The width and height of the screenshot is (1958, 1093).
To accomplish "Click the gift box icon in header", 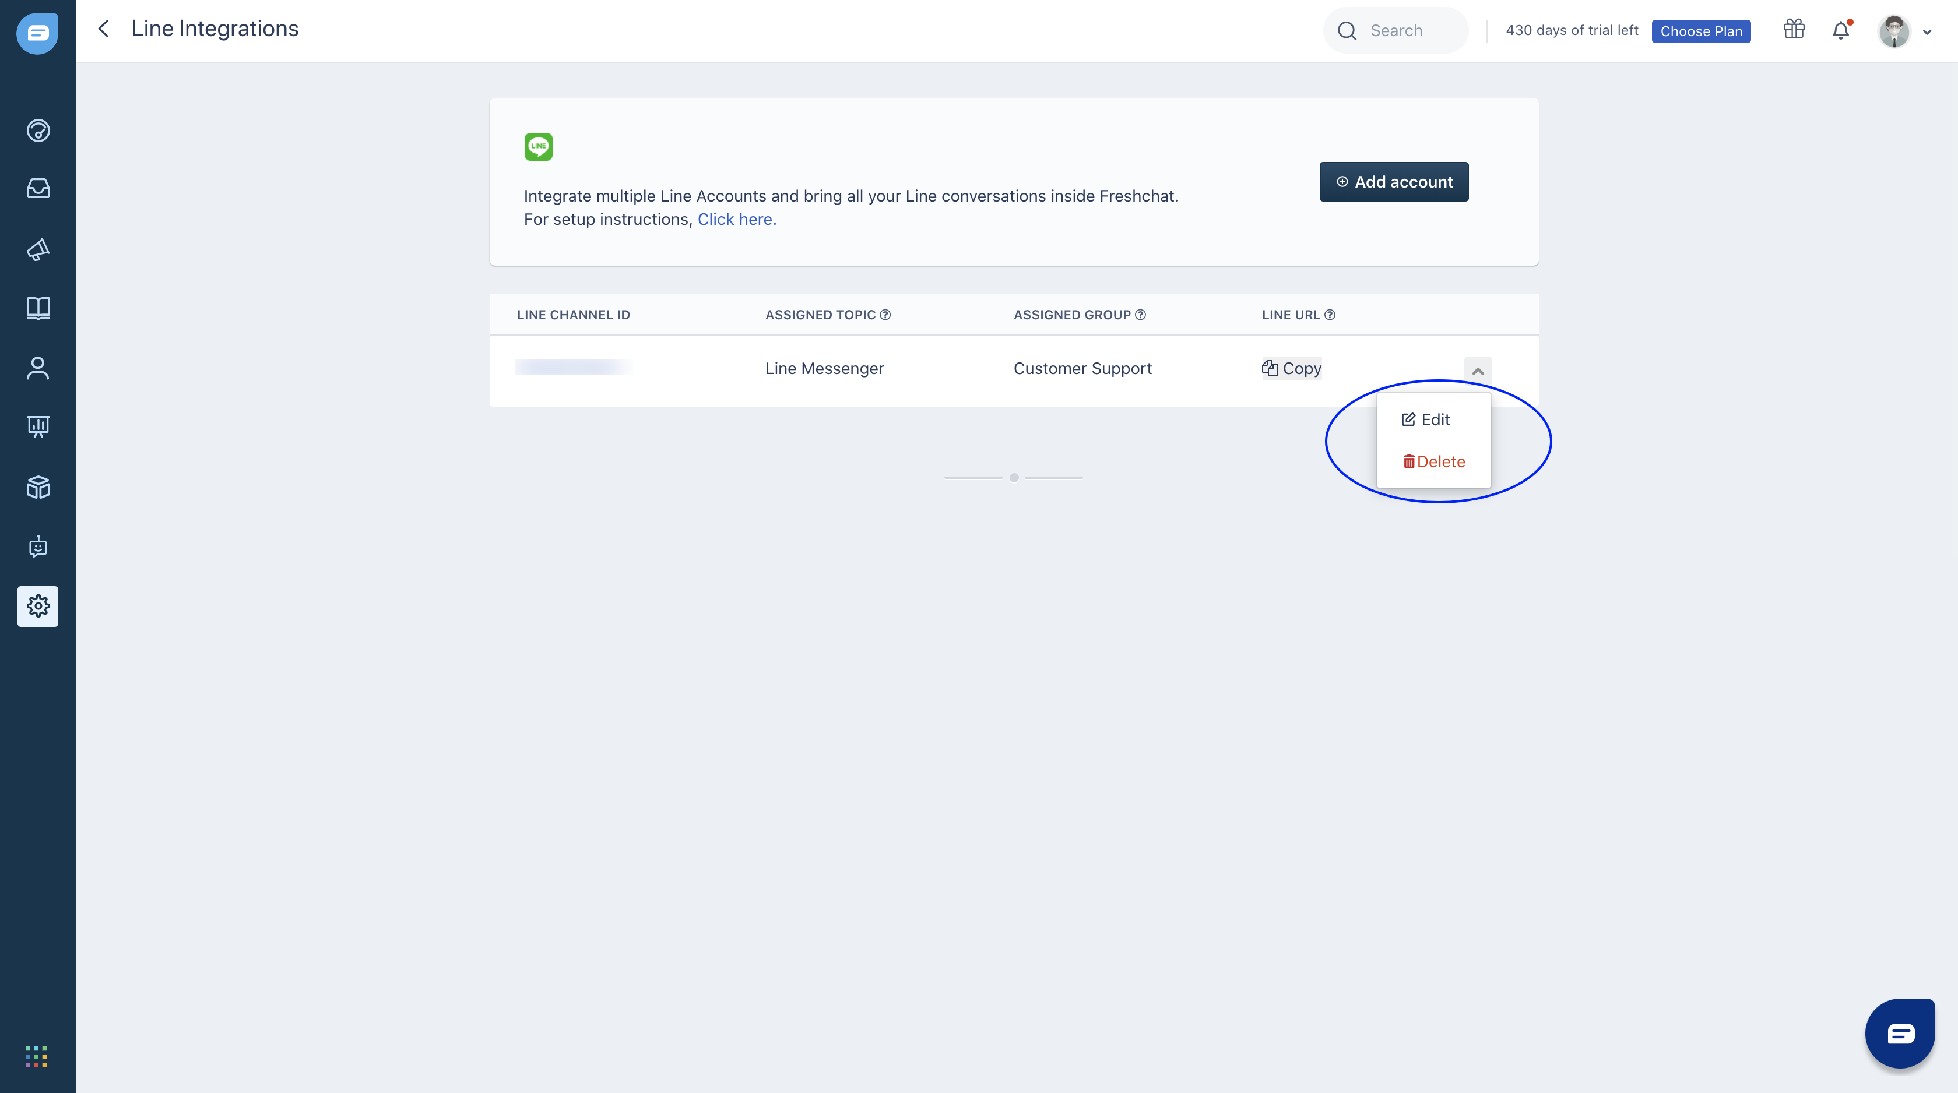I will 1794,30.
